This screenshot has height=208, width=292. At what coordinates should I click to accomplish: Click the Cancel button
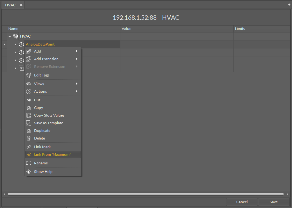click(242, 202)
